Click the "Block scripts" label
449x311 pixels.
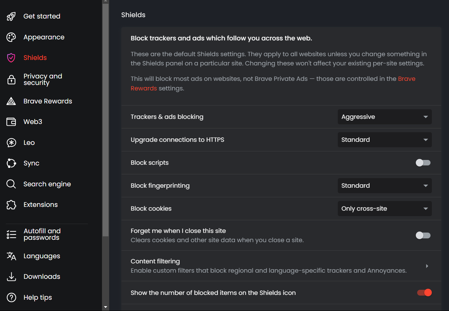coord(150,163)
